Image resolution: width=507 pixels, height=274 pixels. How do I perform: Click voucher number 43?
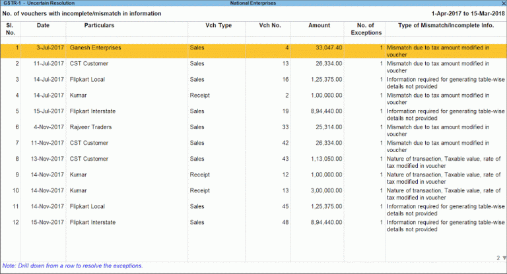click(x=285, y=159)
